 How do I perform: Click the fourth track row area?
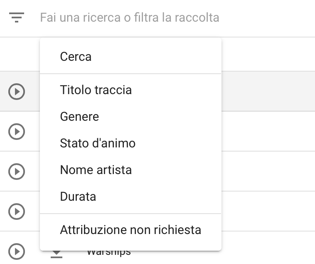coord(268,212)
